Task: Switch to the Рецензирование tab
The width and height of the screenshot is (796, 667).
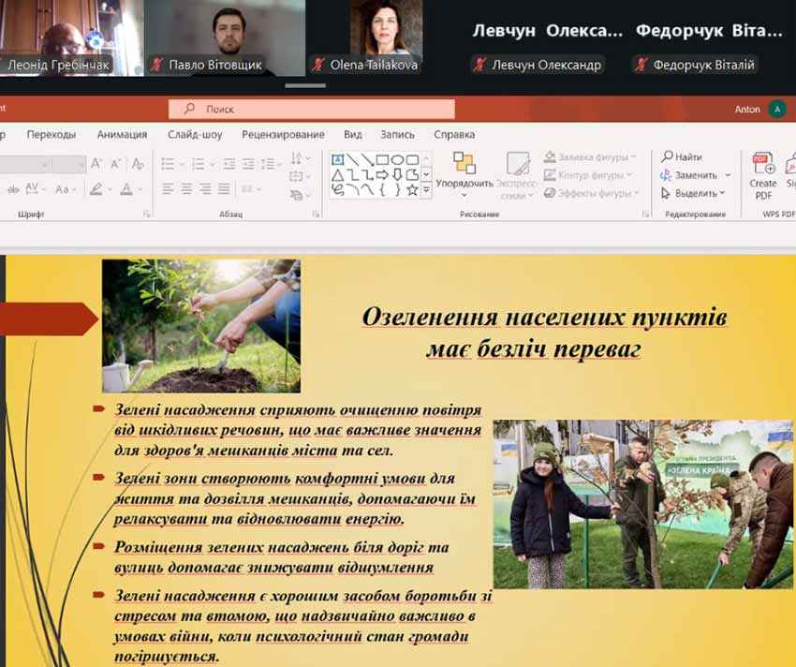Action: coord(283,134)
